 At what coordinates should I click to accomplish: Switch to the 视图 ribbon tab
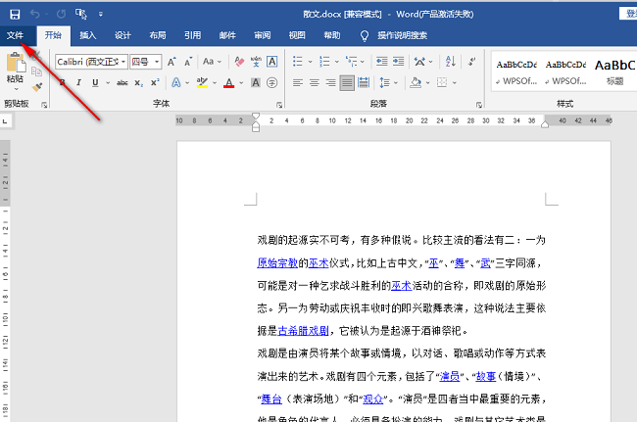click(x=297, y=35)
